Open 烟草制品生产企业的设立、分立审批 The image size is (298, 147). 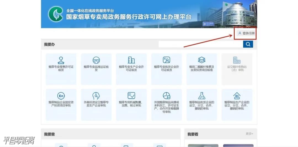237,105
